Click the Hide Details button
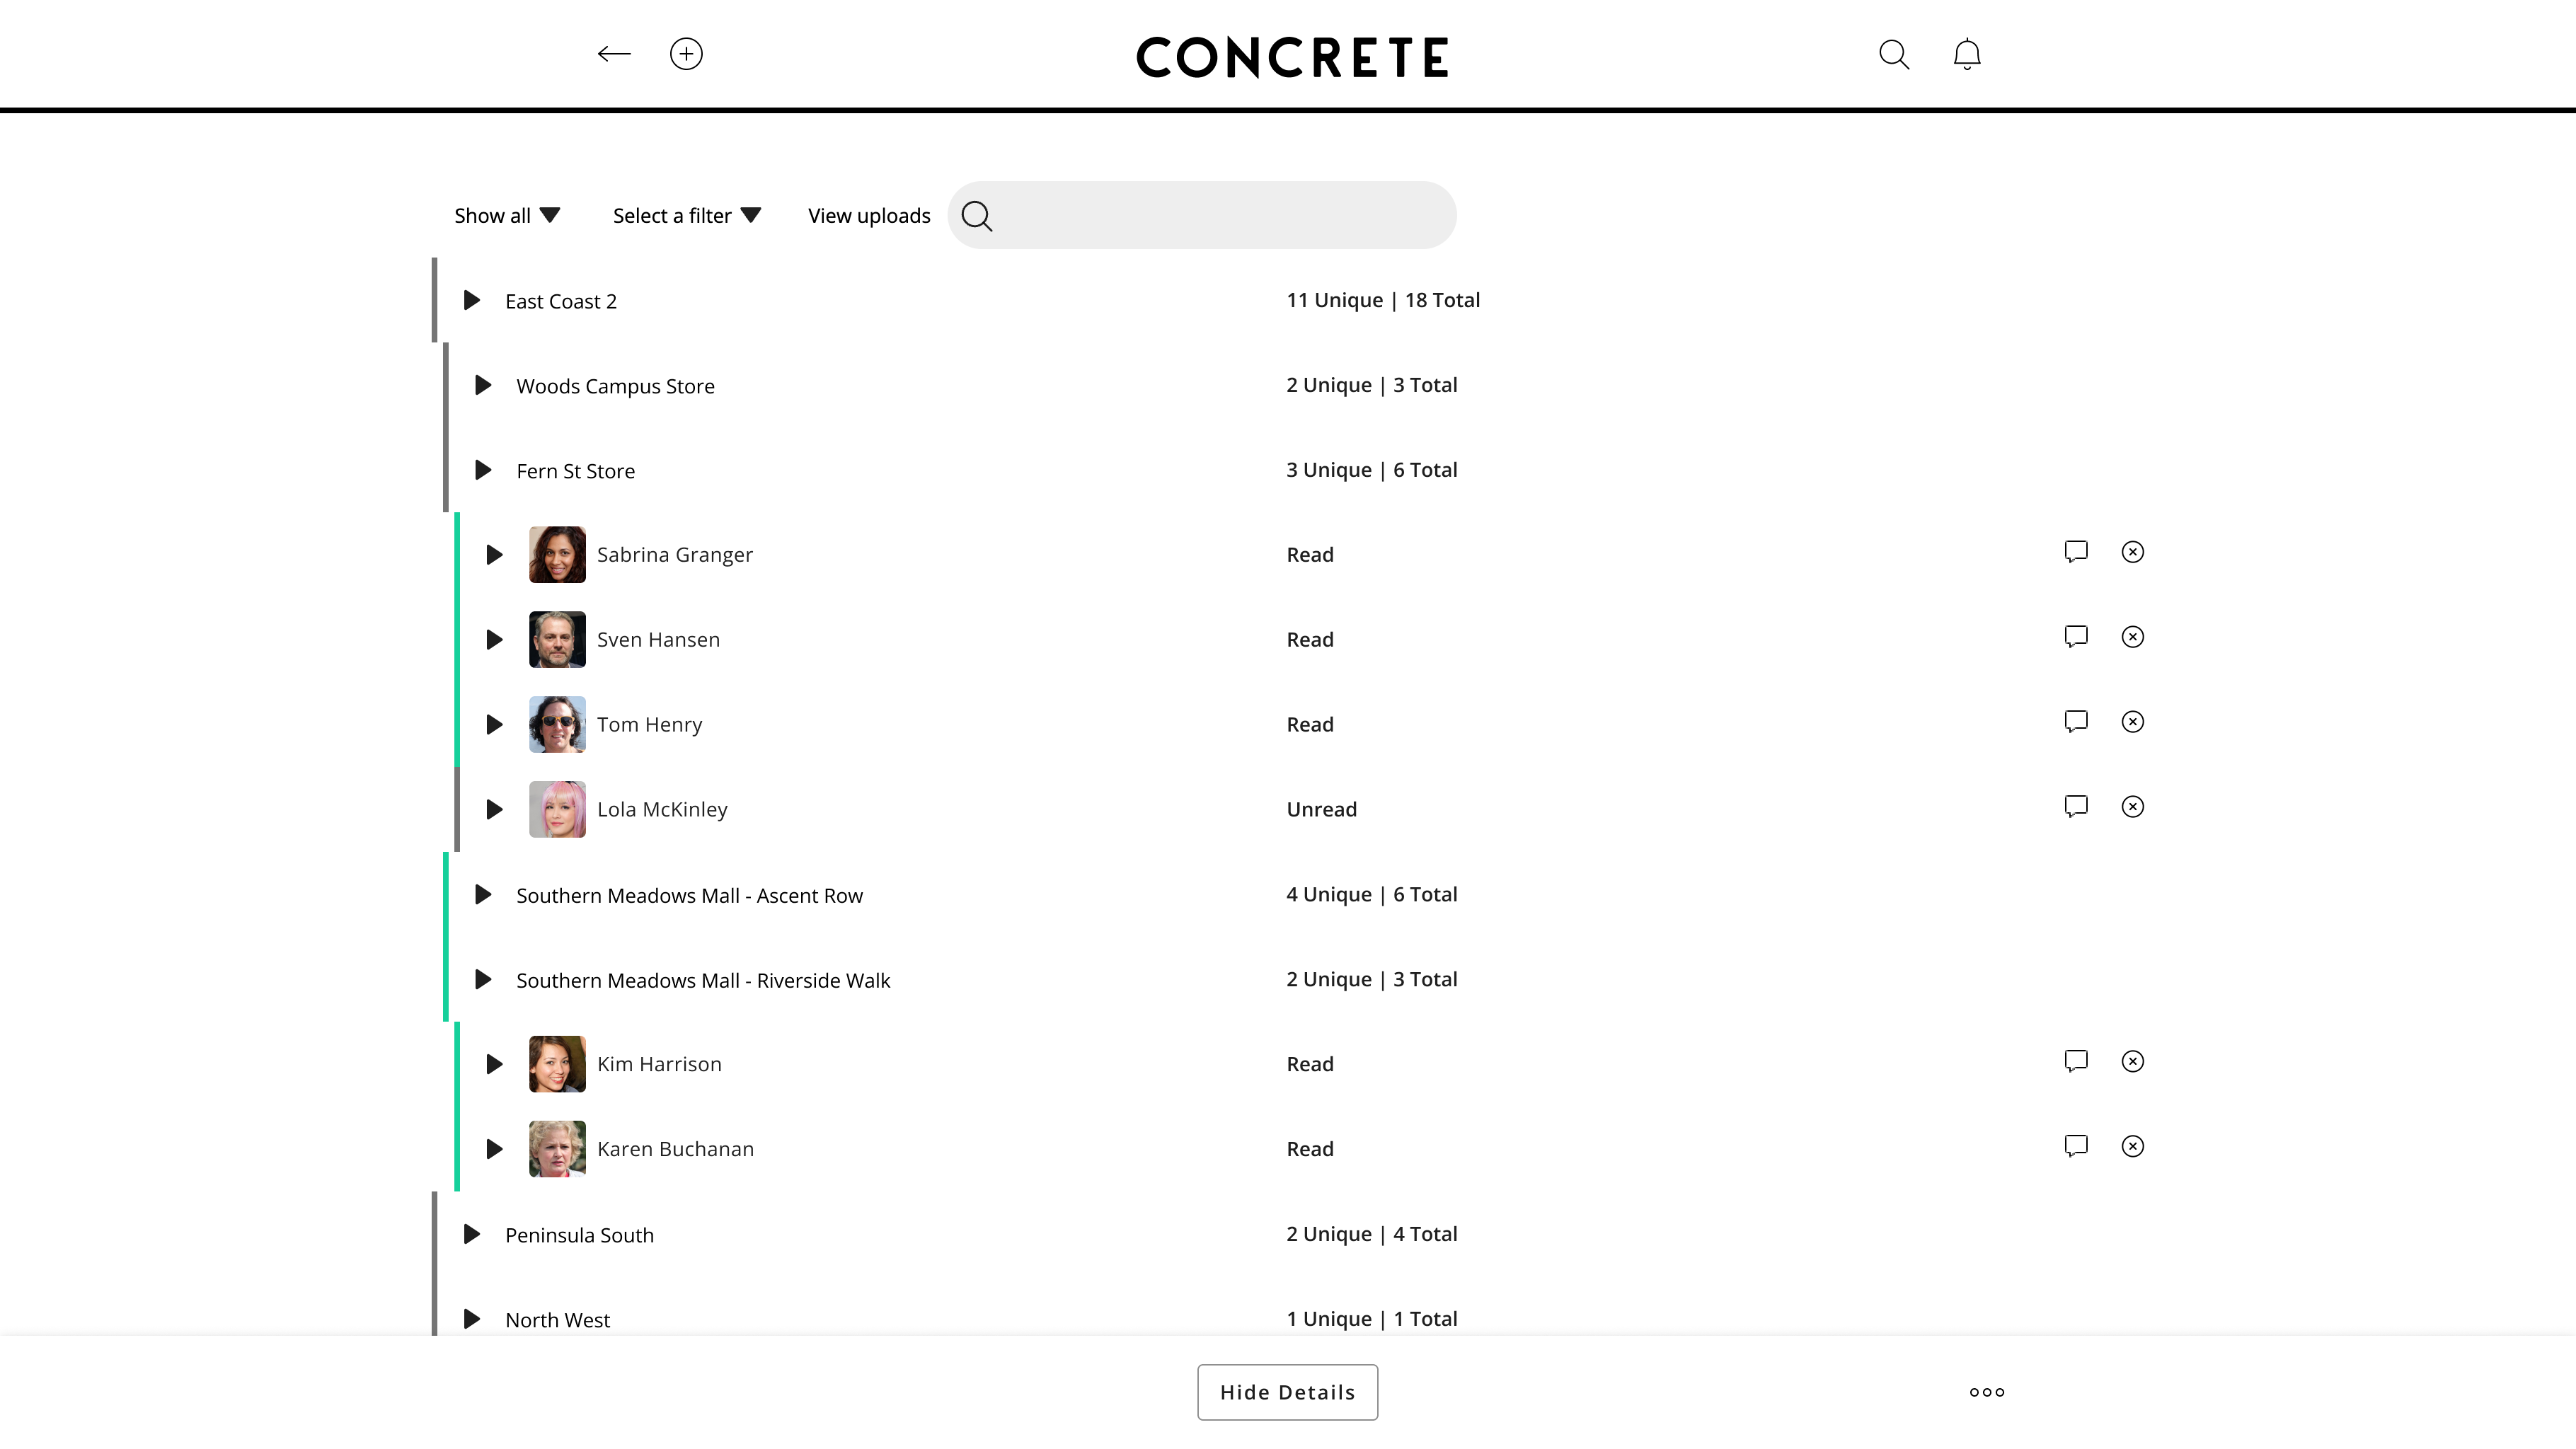The width and height of the screenshot is (2576, 1449). pyautogui.click(x=1288, y=1392)
